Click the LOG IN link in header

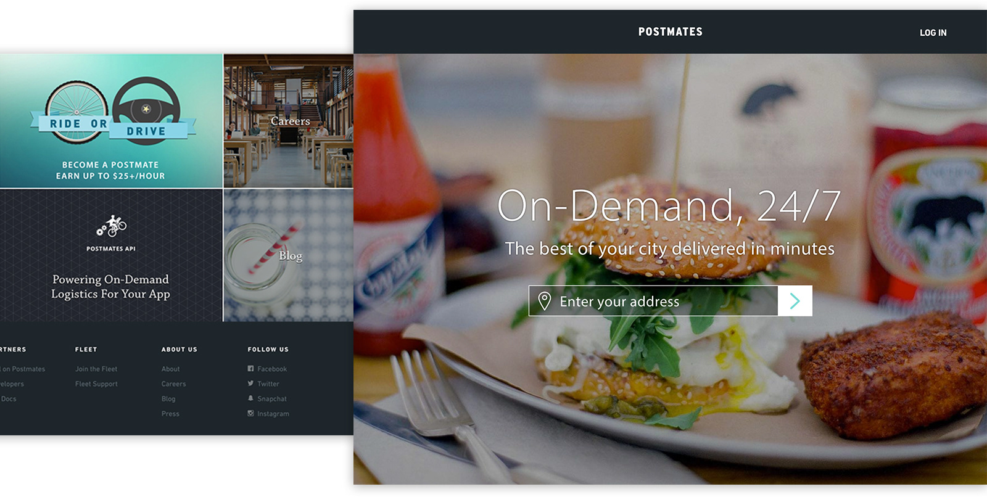(x=933, y=33)
